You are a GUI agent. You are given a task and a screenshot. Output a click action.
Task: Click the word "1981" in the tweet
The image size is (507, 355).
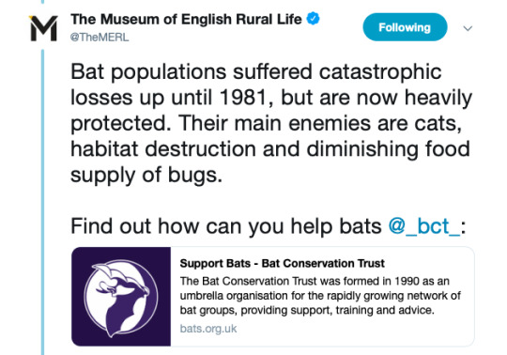click(x=243, y=98)
